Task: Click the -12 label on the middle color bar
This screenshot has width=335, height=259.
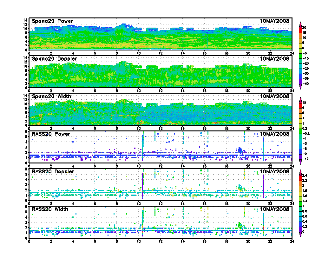Action: [x=305, y=159]
